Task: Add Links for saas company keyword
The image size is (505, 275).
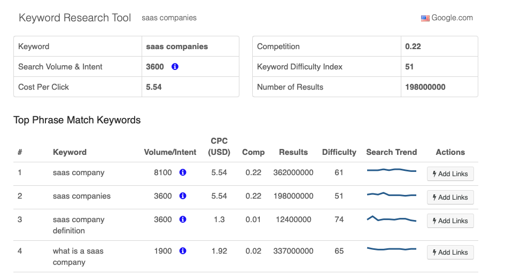Action: tap(450, 174)
